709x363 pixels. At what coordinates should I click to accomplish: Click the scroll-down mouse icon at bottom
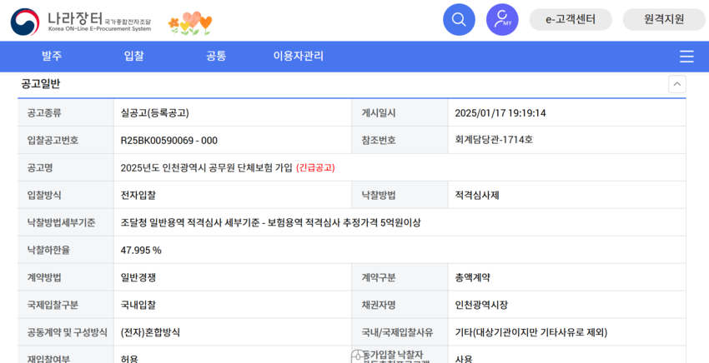click(357, 356)
